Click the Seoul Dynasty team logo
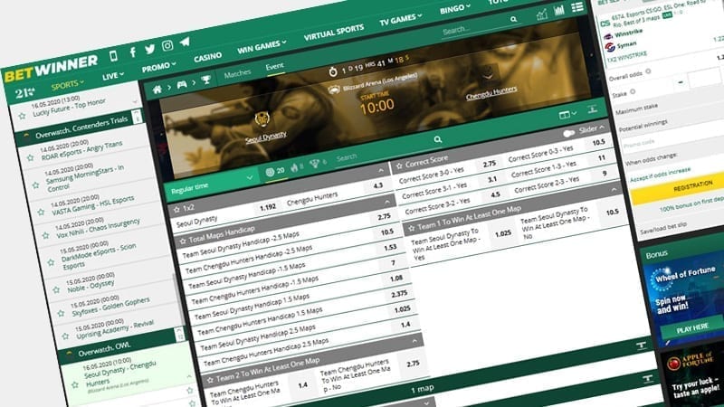 click(262, 119)
